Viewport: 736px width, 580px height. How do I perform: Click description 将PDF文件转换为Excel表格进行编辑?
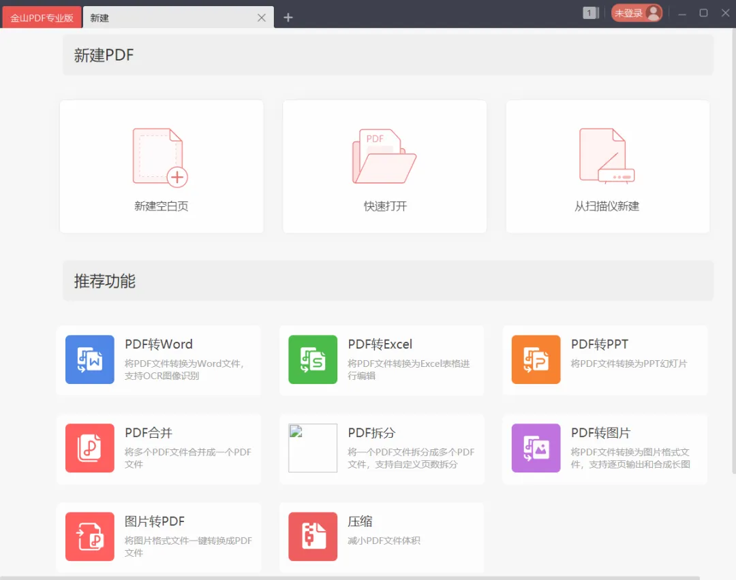[408, 370]
